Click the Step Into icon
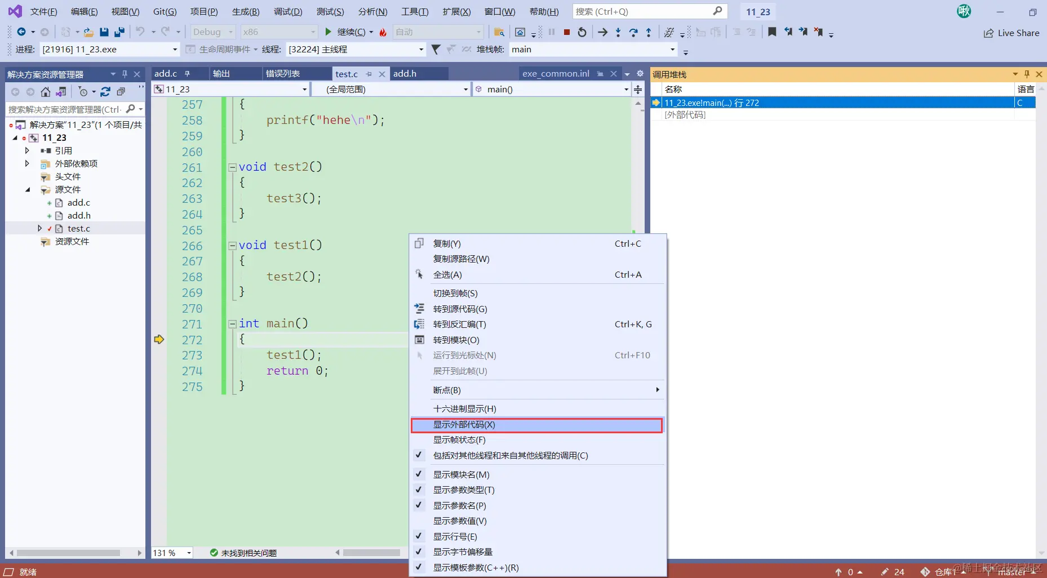 (x=618, y=32)
